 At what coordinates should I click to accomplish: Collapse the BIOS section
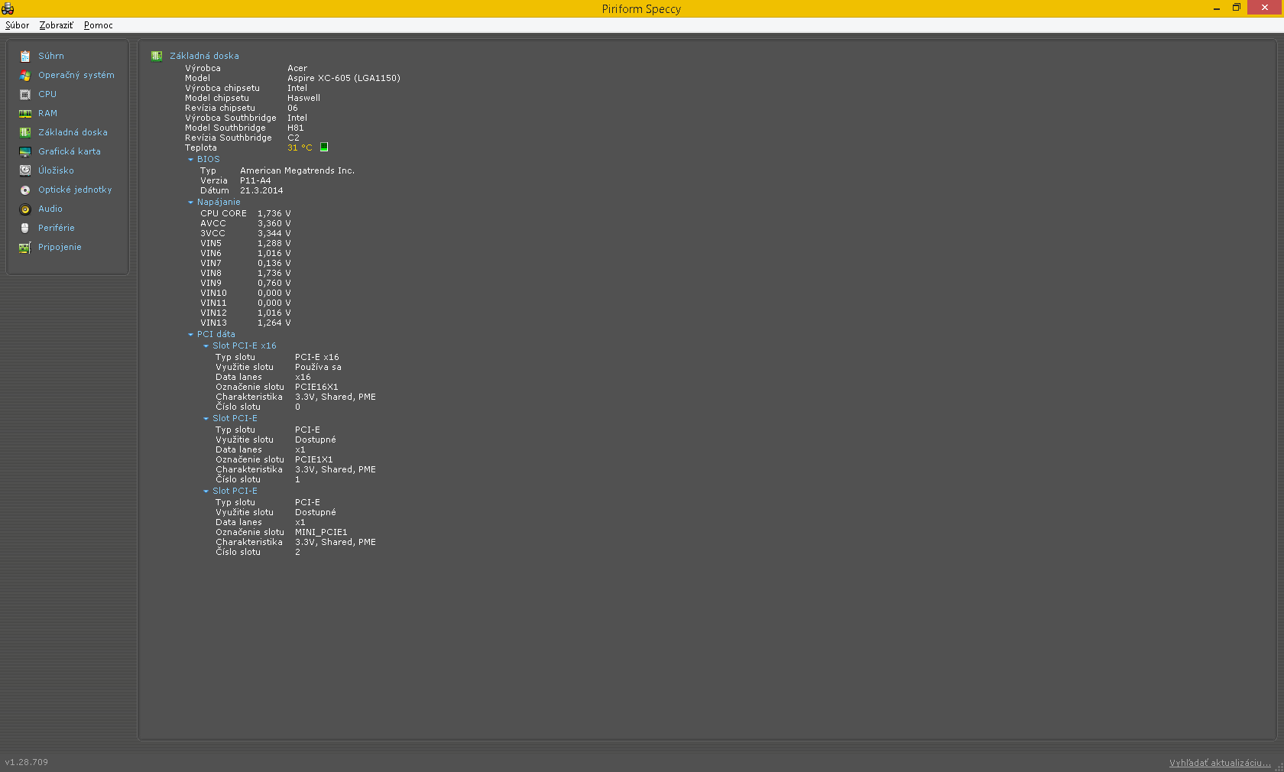click(191, 160)
